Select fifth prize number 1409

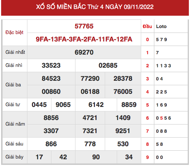(123, 118)
